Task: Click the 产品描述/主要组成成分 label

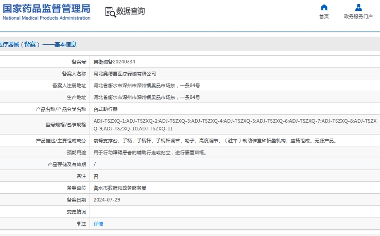Action: point(61,141)
